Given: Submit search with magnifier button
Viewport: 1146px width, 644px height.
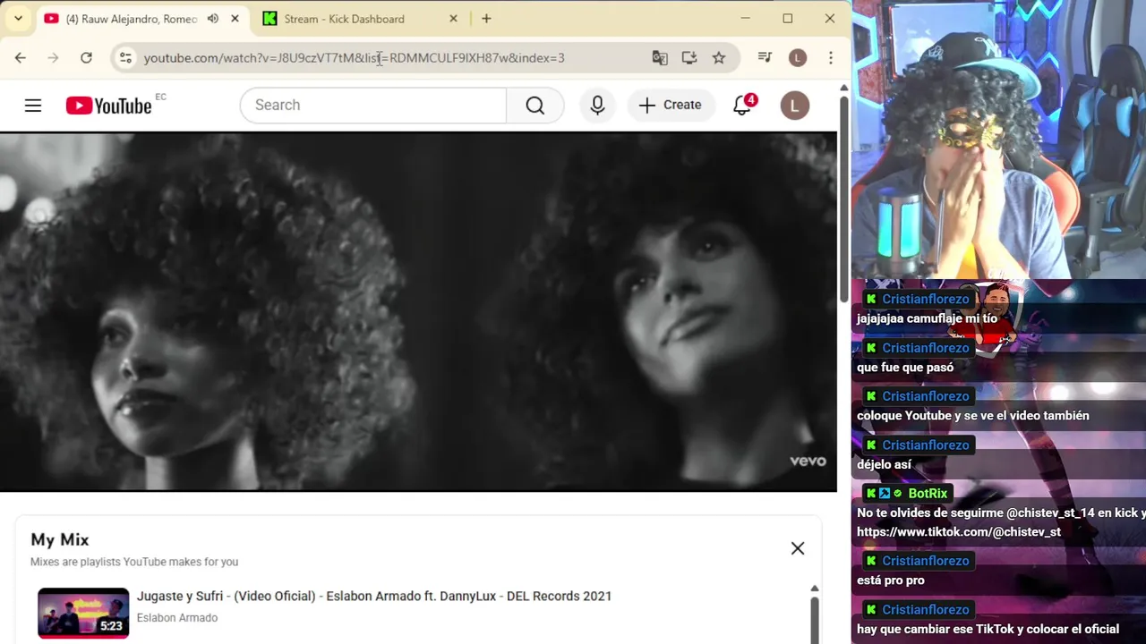Looking at the screenshot, I should click(535, 106).
